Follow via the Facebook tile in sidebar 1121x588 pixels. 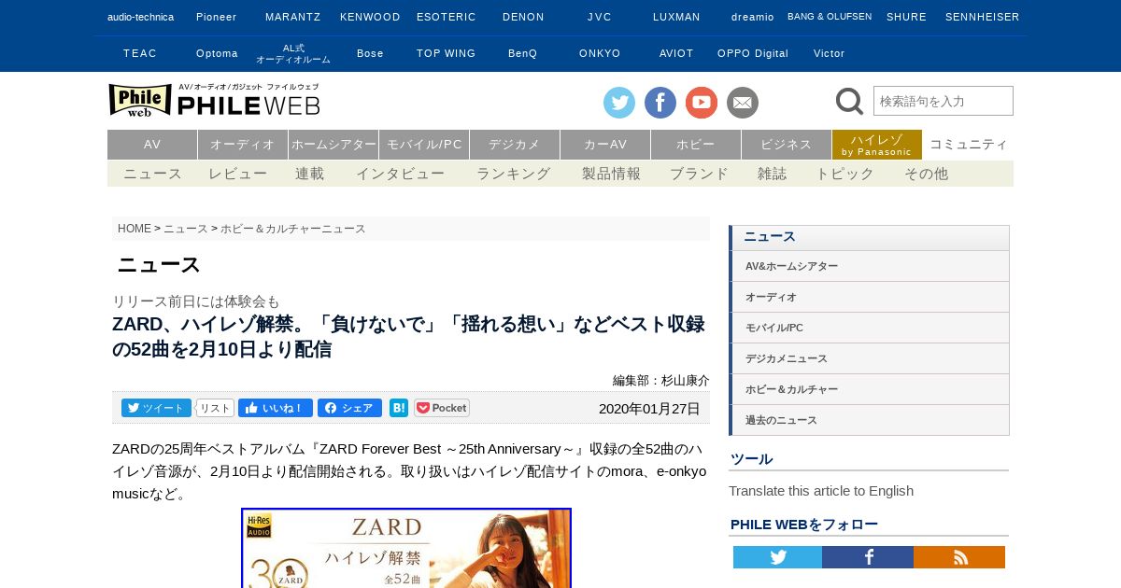[868, 557]
